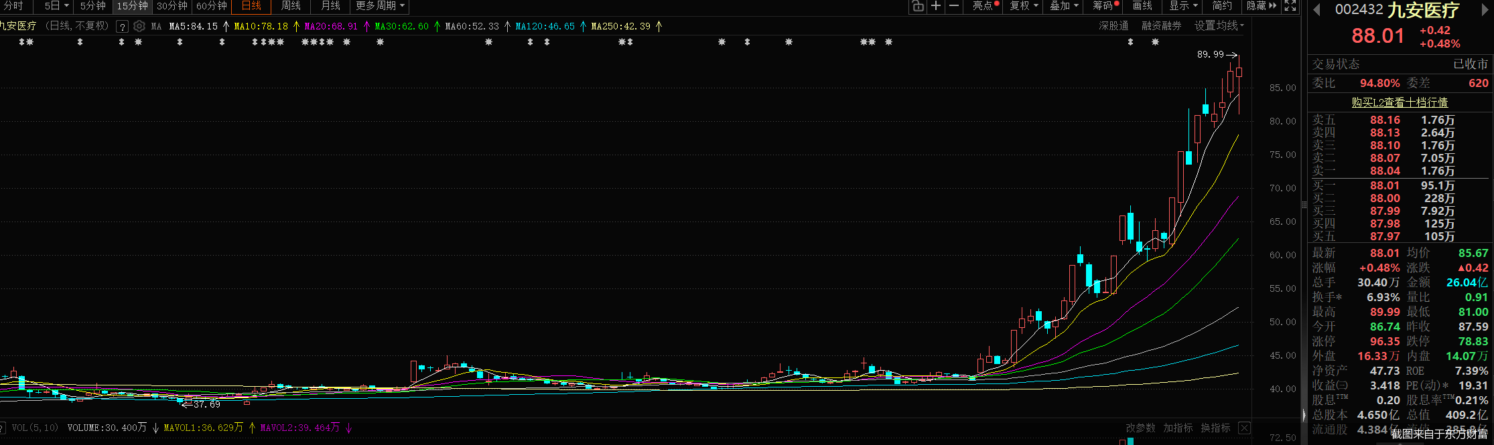The height and width of the screenshot is (445, 1494).
Task: Click the 买一 88.01 order row
Action: coord(1400,185)
